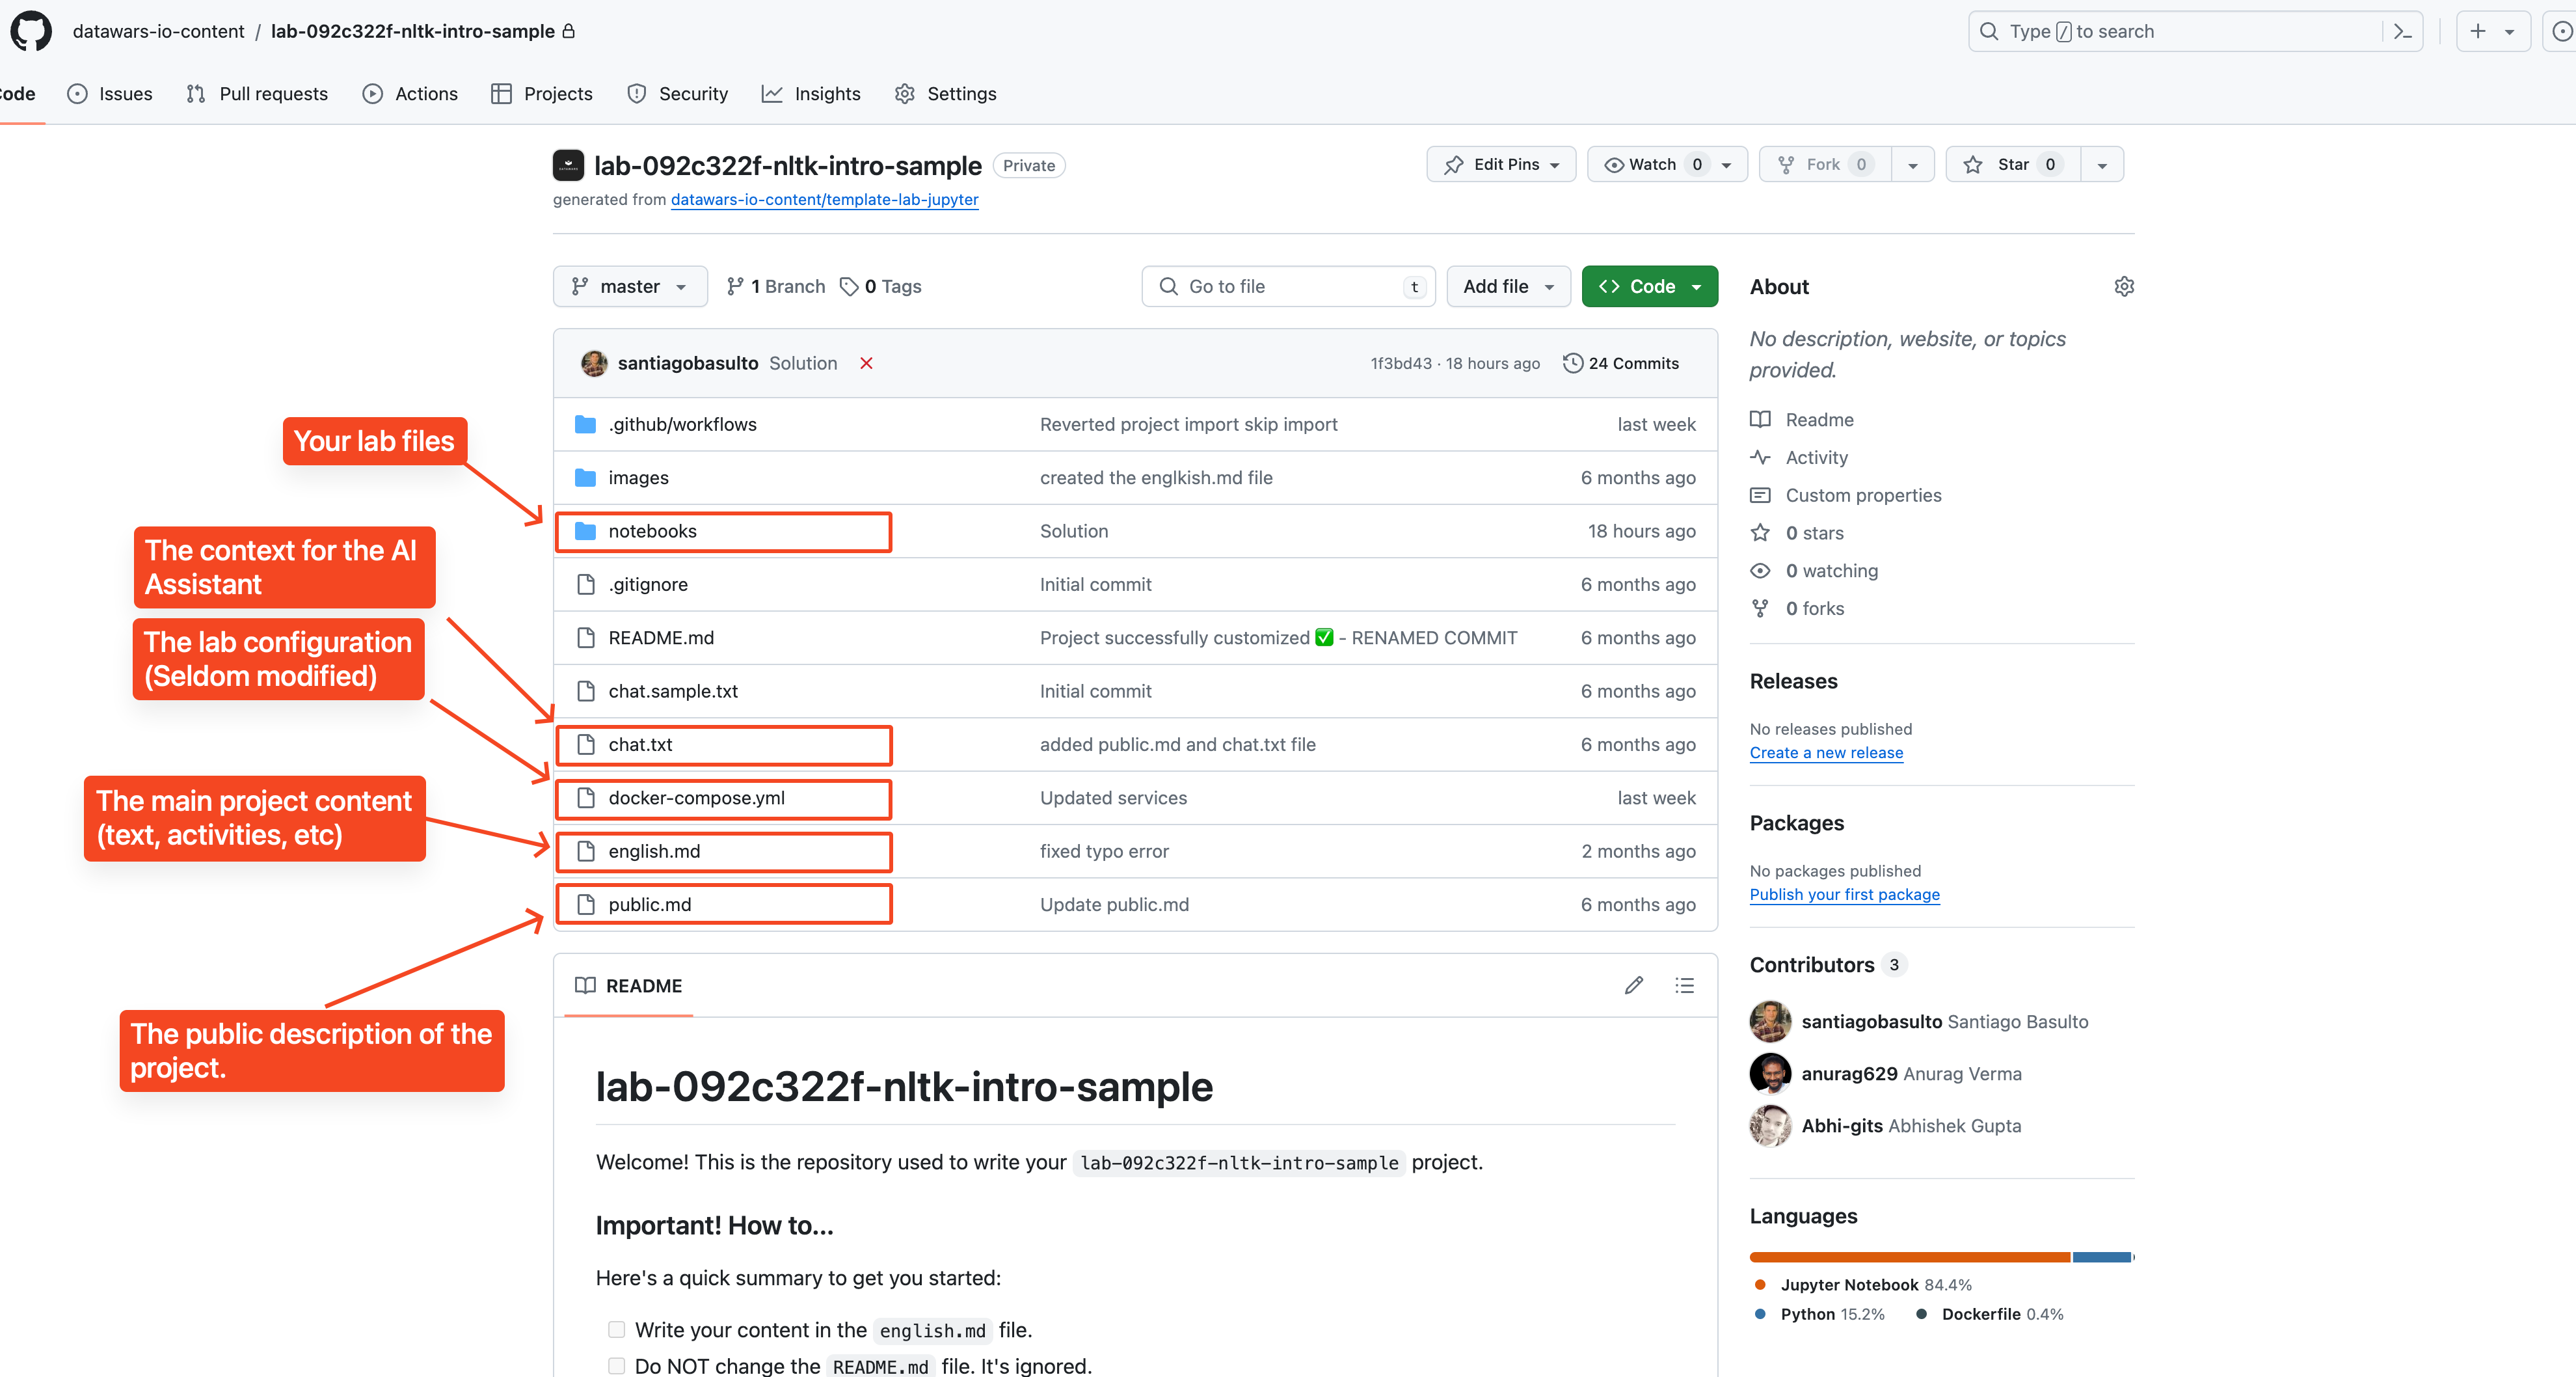2576x1377 pixels.
Task: Click the create new plus icon
Action: click(x=2478, y=31)
